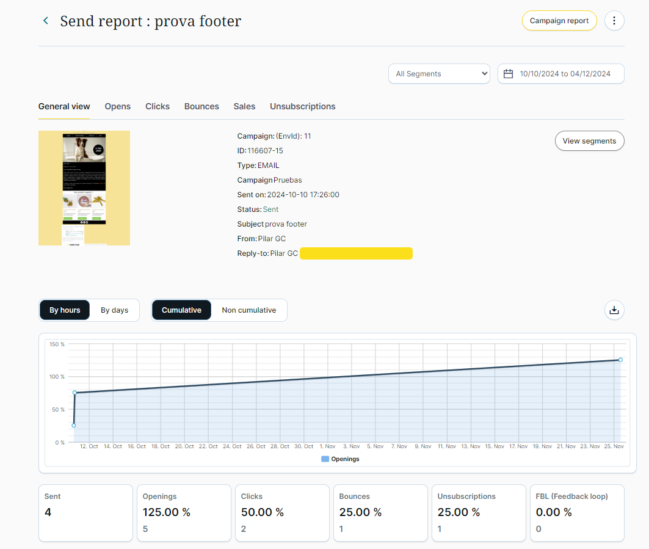Image resolution: width=649 pixels, height=549 pixels.
Task: Open the Bounces tab
Action: 201,106
